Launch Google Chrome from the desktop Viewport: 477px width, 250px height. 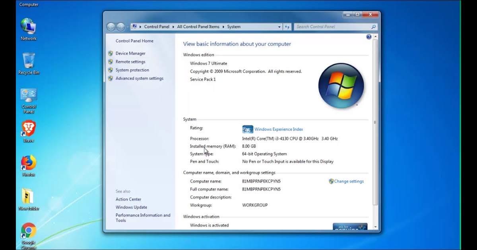pos(29,236)
